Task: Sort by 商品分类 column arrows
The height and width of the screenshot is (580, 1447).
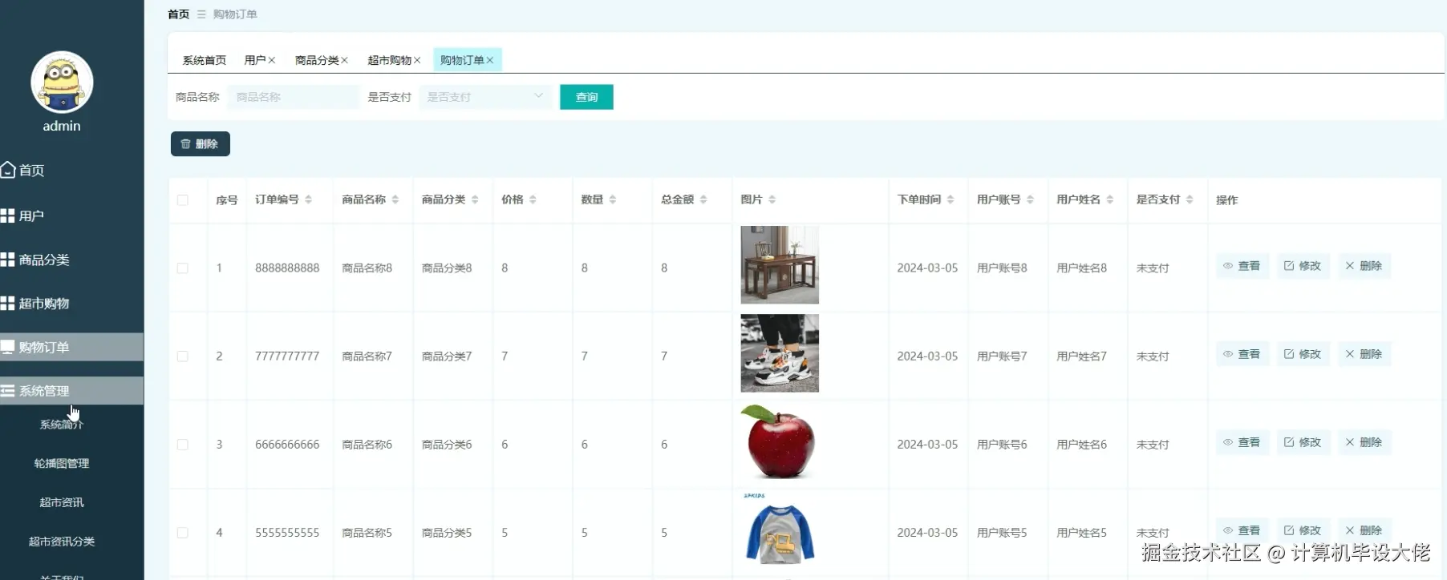Action: (x=475, y=199)
